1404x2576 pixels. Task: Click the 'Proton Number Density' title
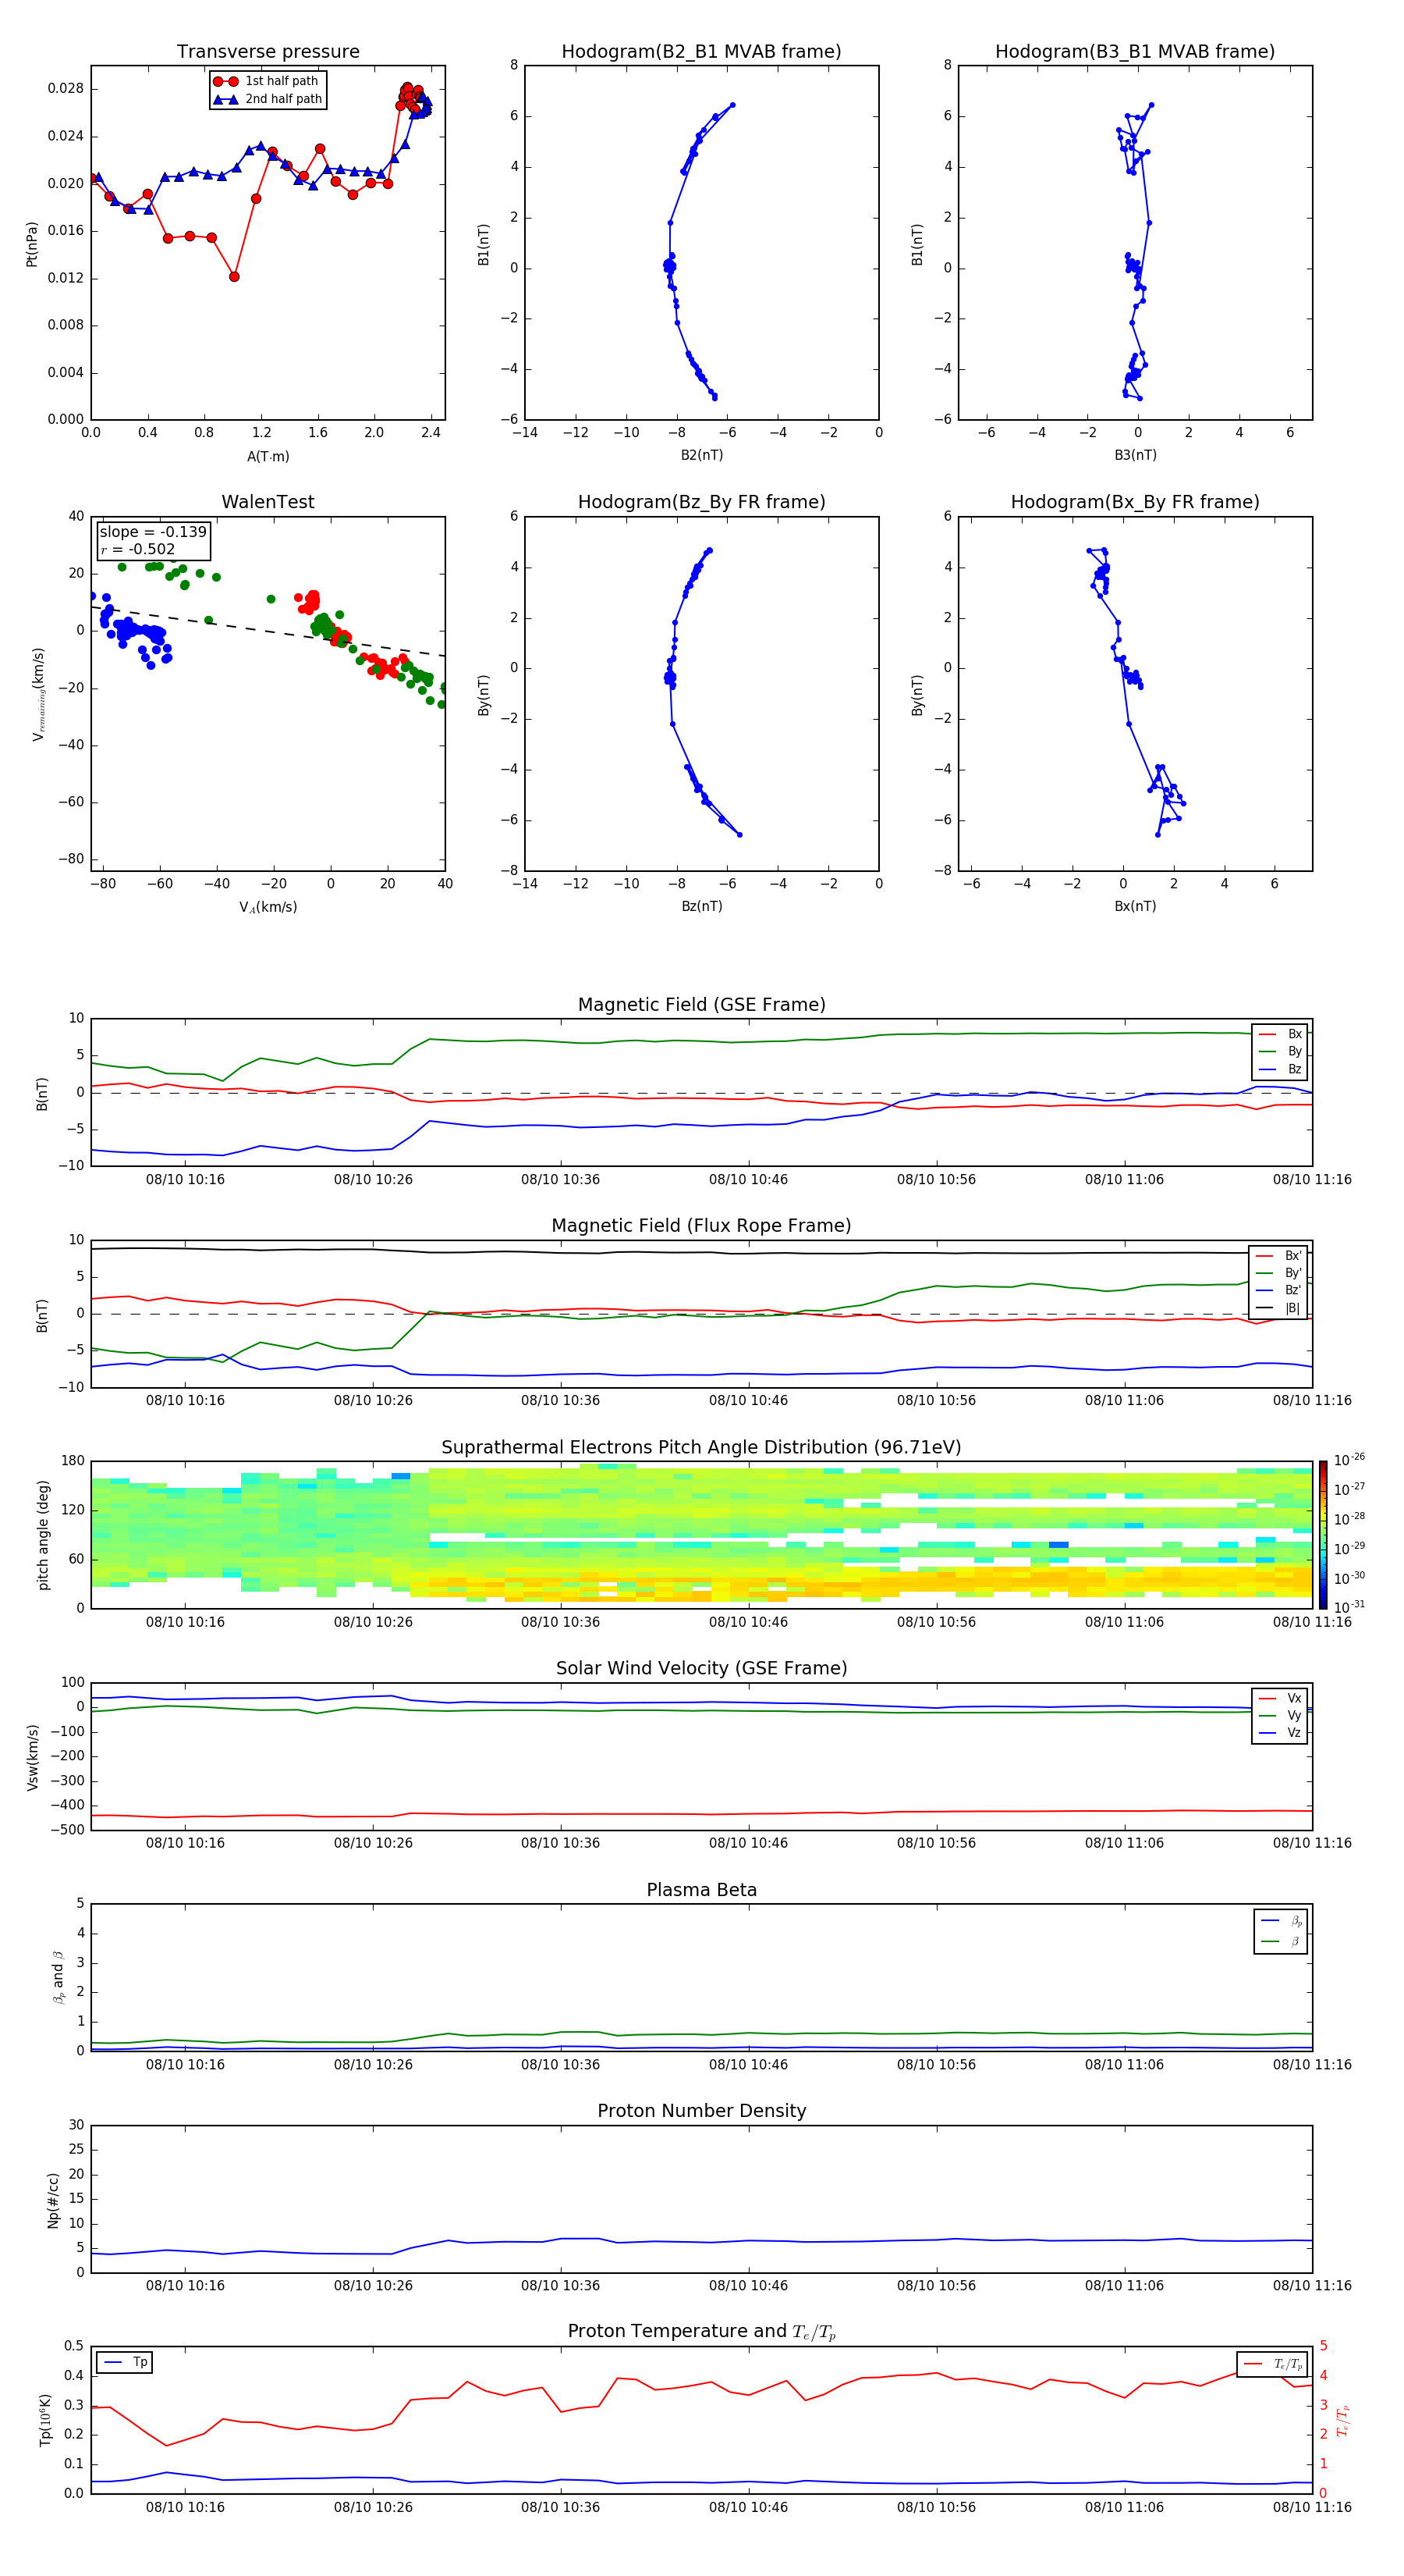[x=701, y=2111]
